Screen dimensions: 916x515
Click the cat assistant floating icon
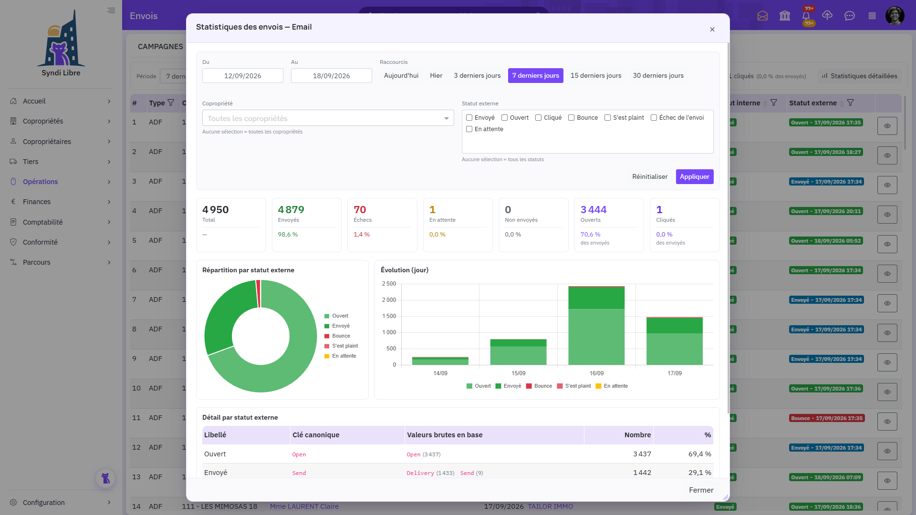(105, 478)
